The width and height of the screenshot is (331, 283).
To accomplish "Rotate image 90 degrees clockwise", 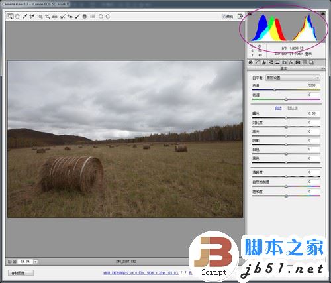I will pos(108,16).
